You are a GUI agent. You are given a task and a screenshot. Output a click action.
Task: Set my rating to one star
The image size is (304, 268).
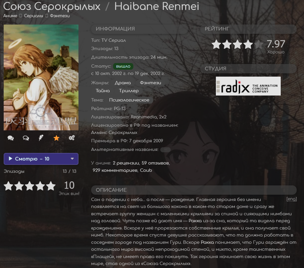point(9,186)
